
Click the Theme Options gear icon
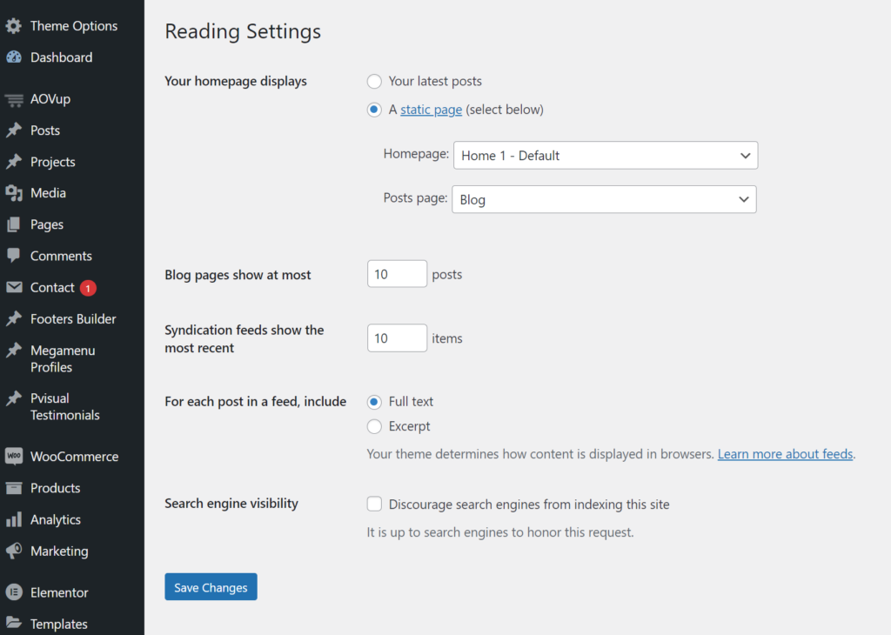tap(14, 26)
